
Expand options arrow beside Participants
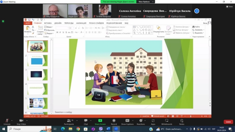[77, 121]
